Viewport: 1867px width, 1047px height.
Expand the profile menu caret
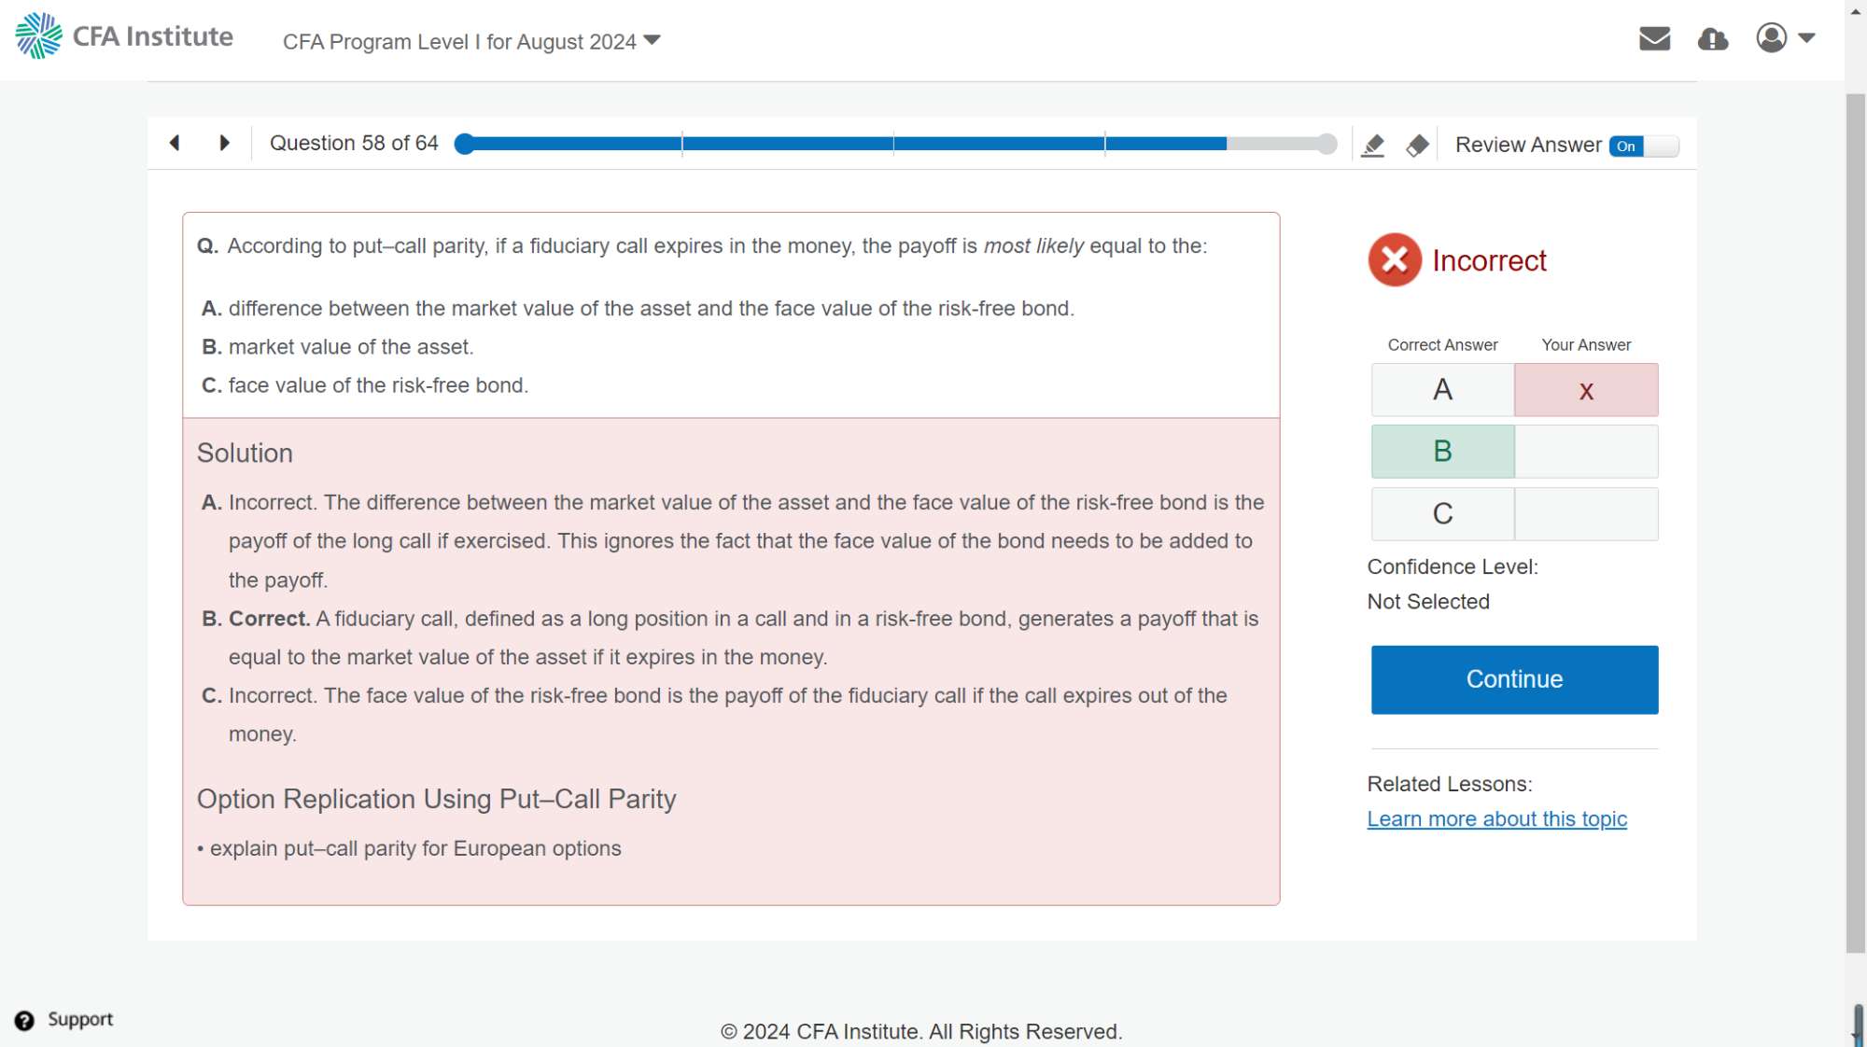[1806, 38]
